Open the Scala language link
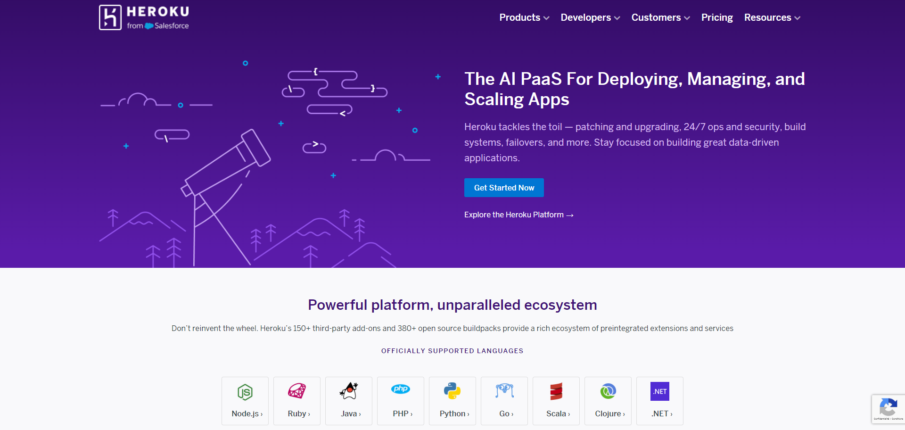This screenshot has width=905, height=430. coord(556,401)
